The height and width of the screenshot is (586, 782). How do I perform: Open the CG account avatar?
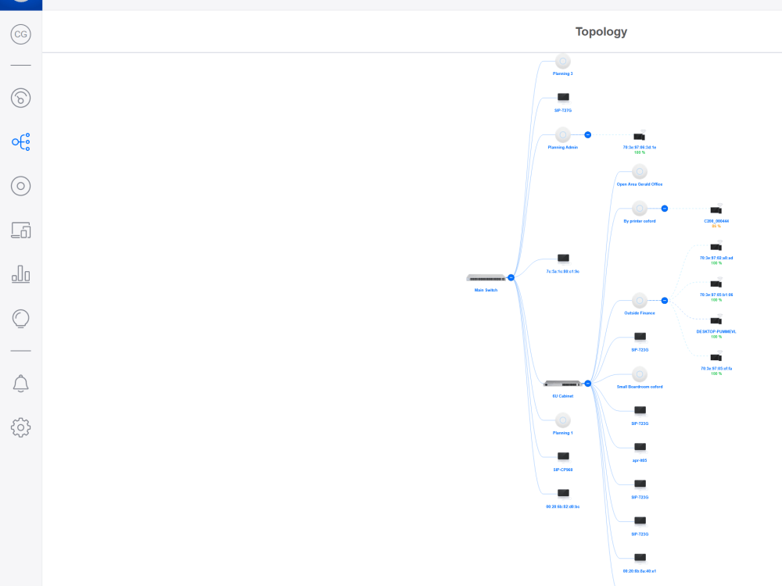click(x=20, y=34)
